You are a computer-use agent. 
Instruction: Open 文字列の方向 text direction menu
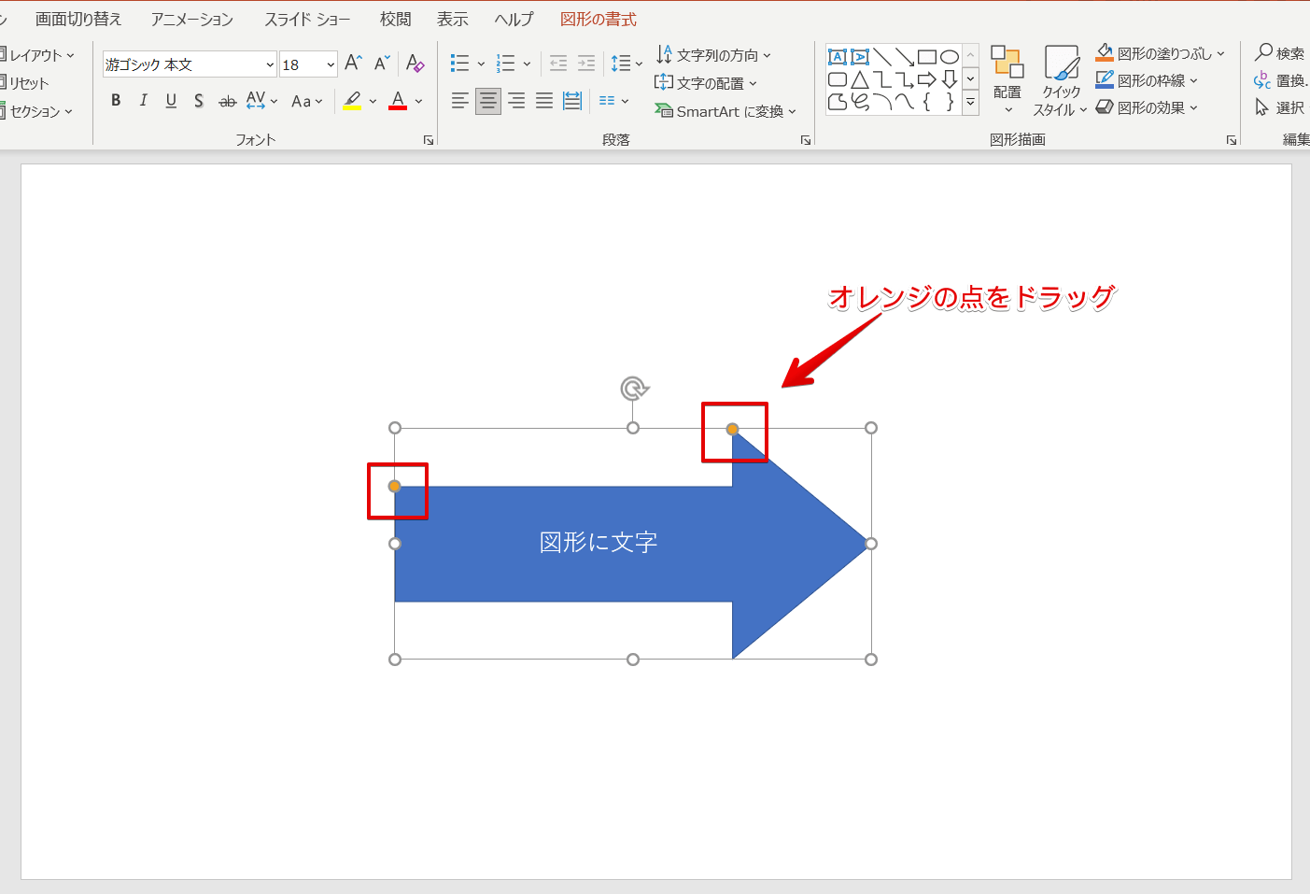tap(713, 55)
